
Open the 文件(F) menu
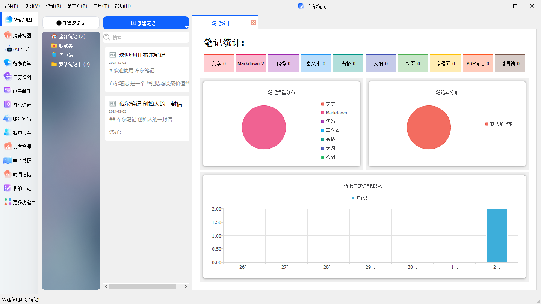(11, 6)
